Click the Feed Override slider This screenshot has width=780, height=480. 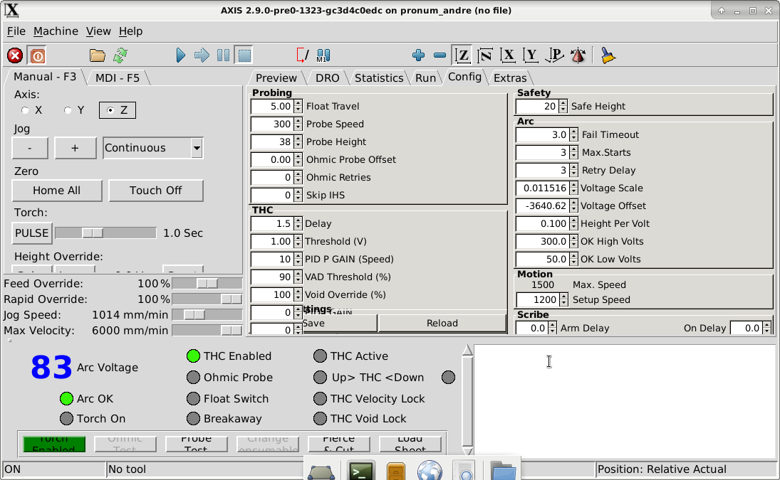(x=207, y=284)
